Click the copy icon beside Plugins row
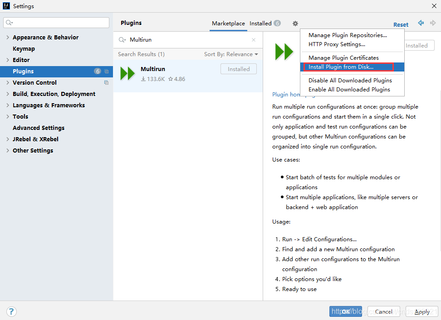 106,71
